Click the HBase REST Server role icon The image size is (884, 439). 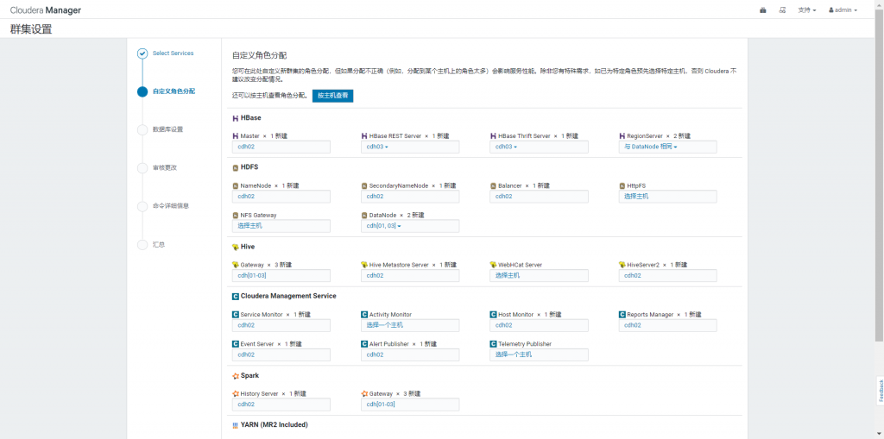[364, 136]
